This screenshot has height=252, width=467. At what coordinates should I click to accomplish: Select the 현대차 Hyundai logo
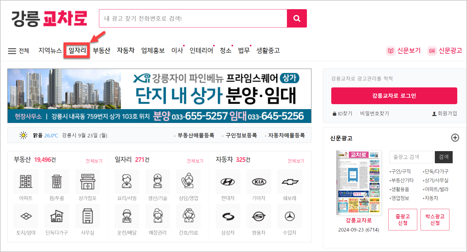[x=228, y=181]
